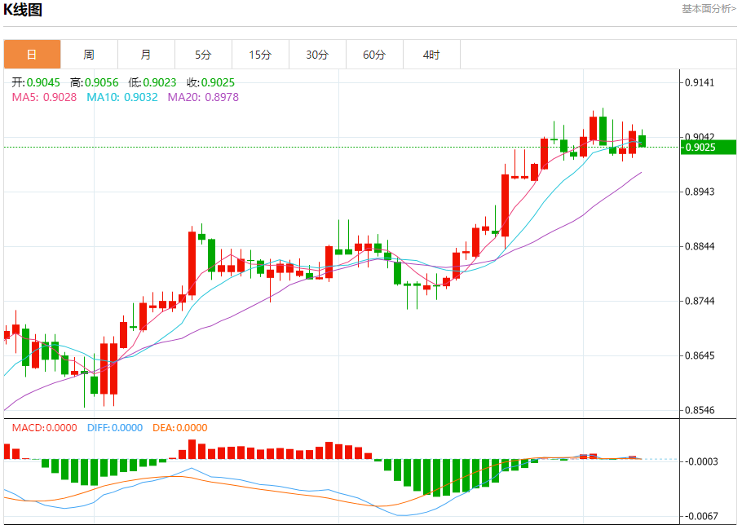The image size is (742, 525).
Task: Click the 0.9141 price axis label
Action: (700, 82)
